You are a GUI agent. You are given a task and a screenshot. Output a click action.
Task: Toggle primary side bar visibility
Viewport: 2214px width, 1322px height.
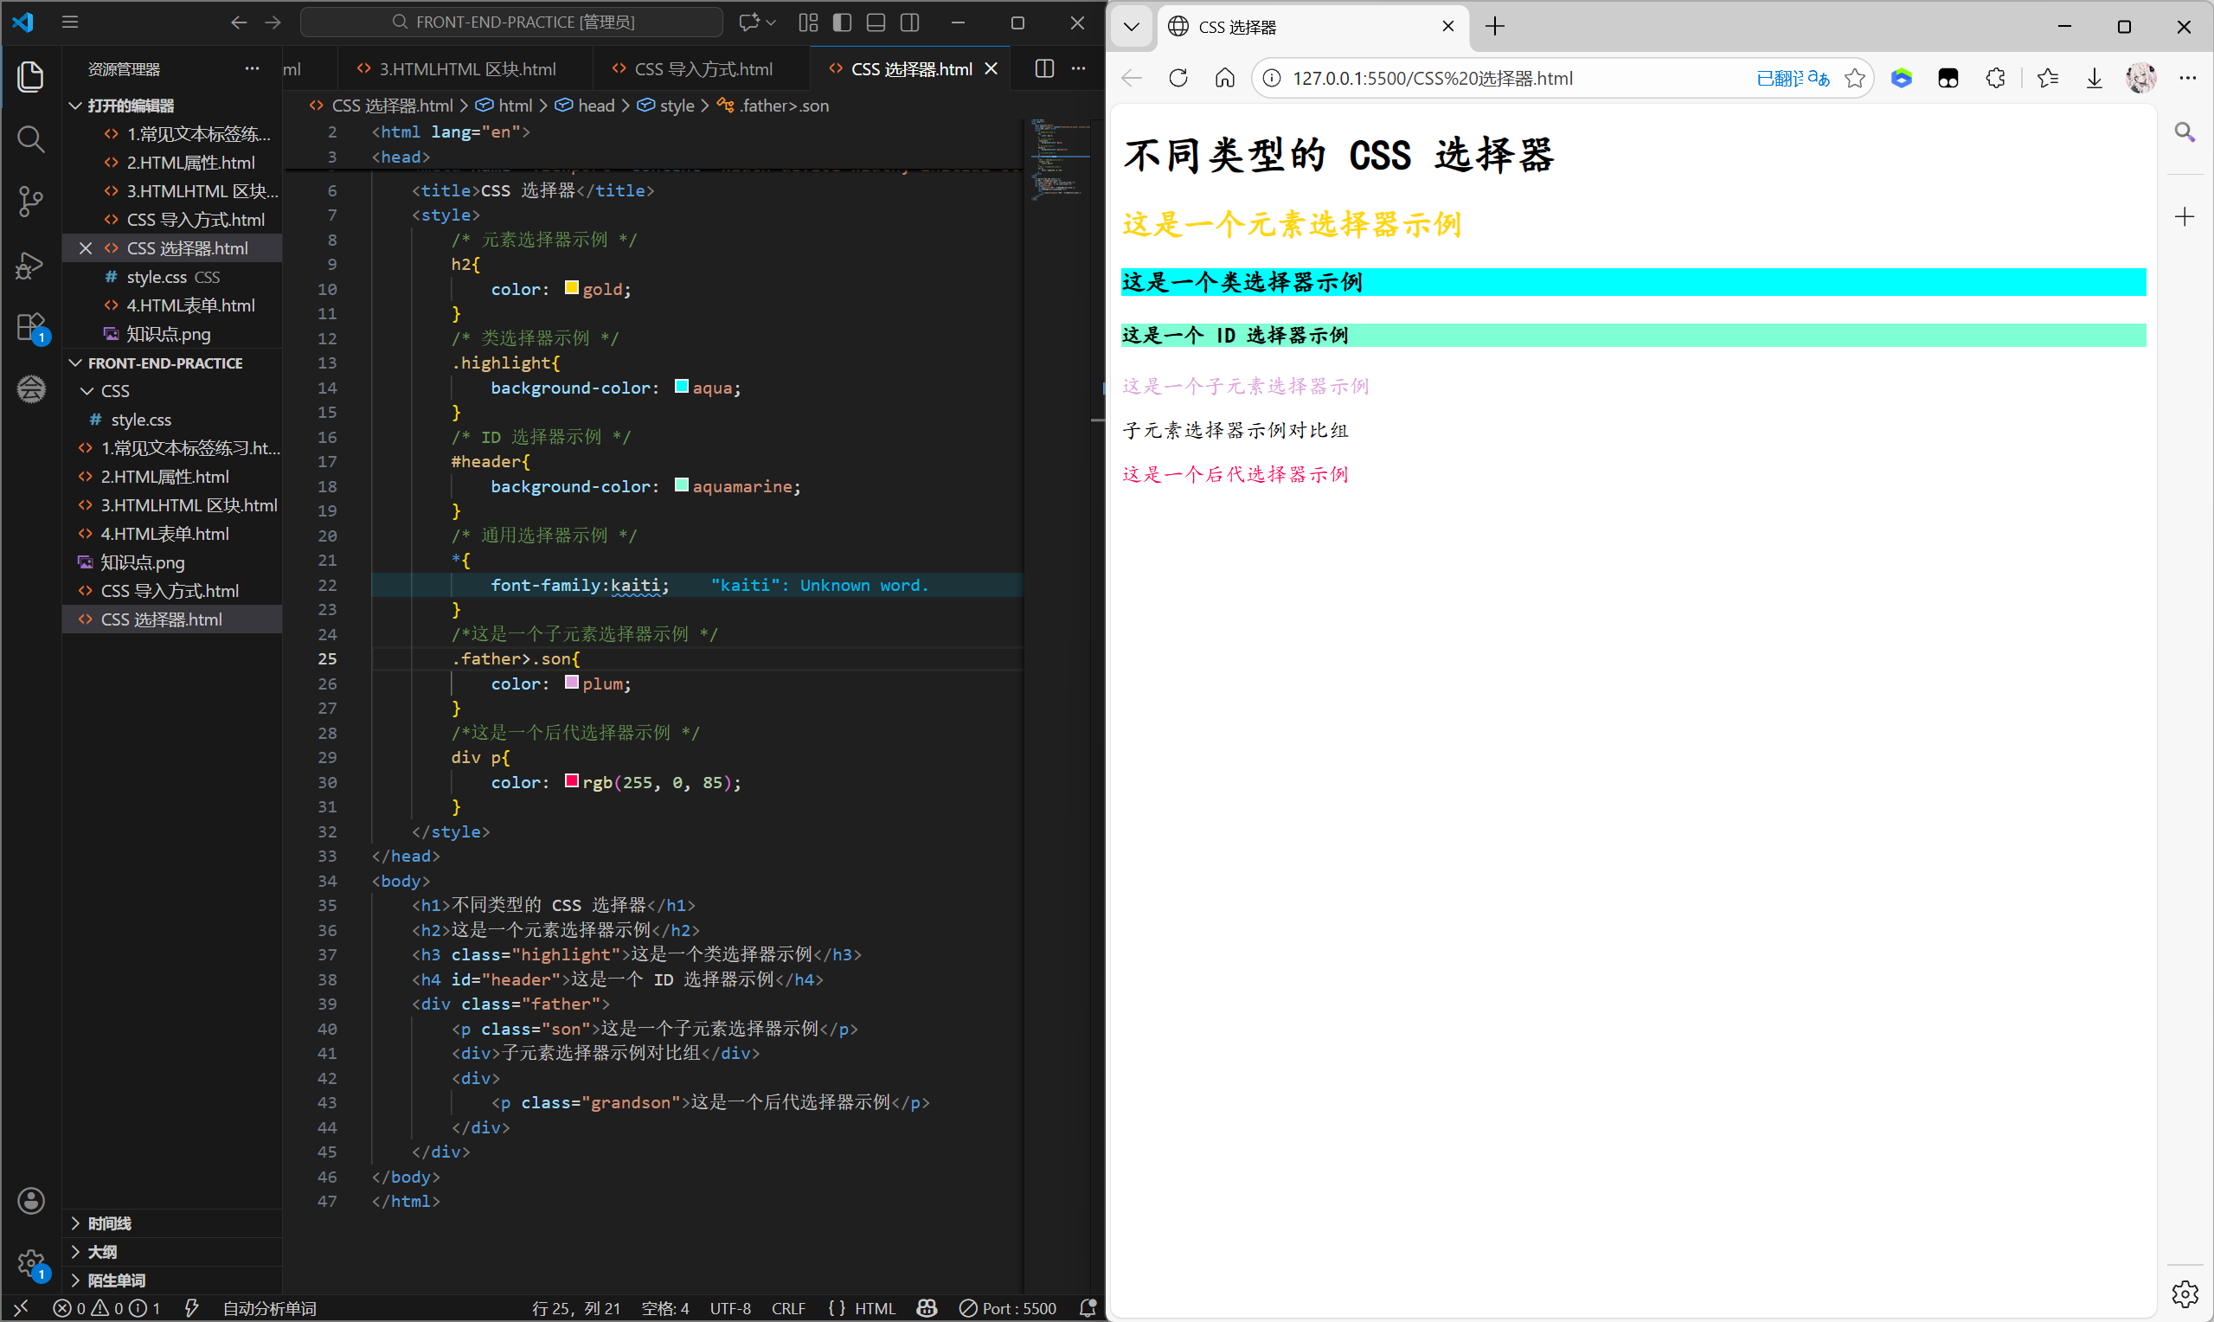842,22
